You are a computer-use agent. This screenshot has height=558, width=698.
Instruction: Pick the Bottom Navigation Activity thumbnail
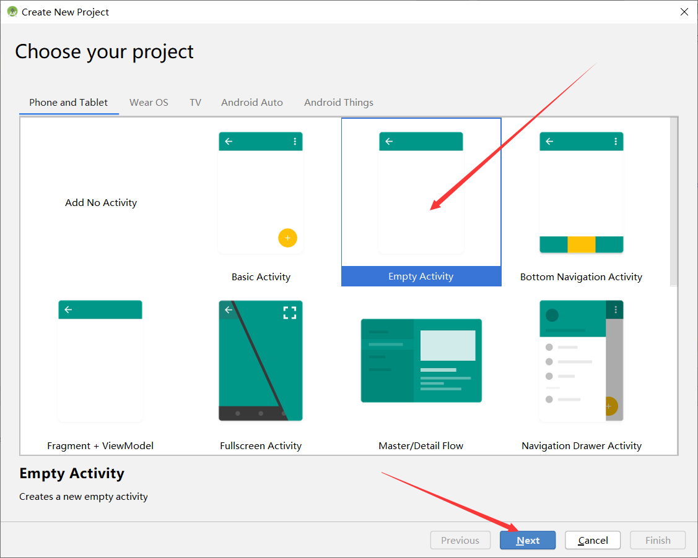(582, 192)
